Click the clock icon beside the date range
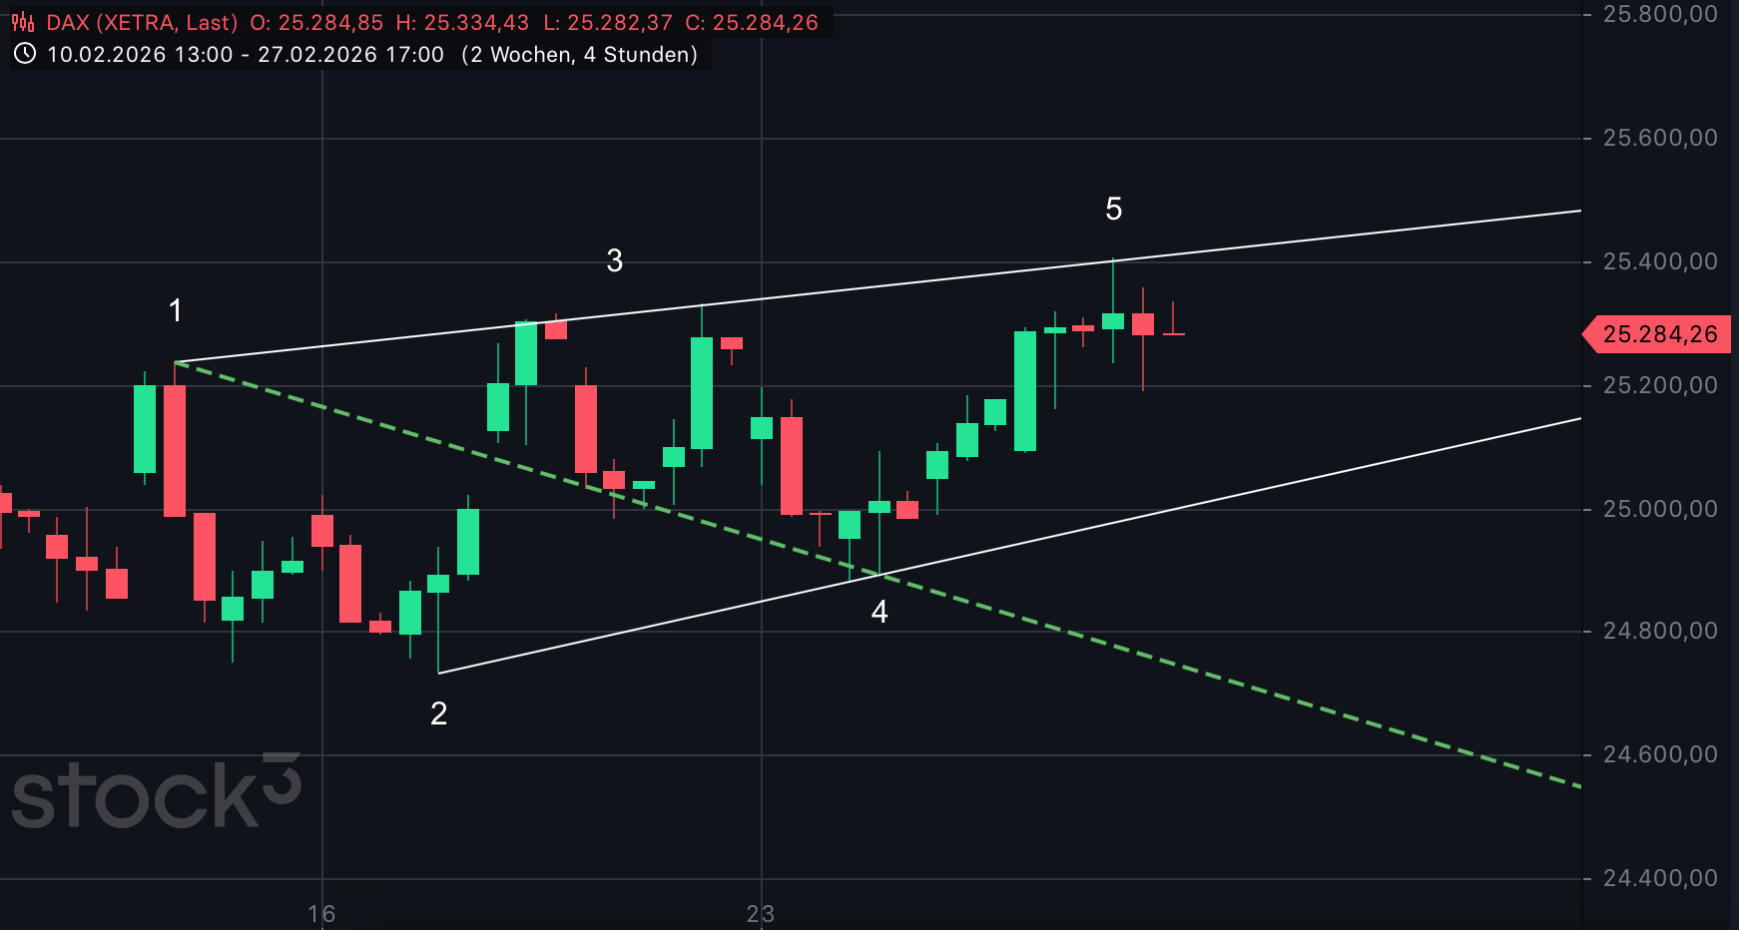This screenshot has width=1739, height=930. [x=24, y=54]
